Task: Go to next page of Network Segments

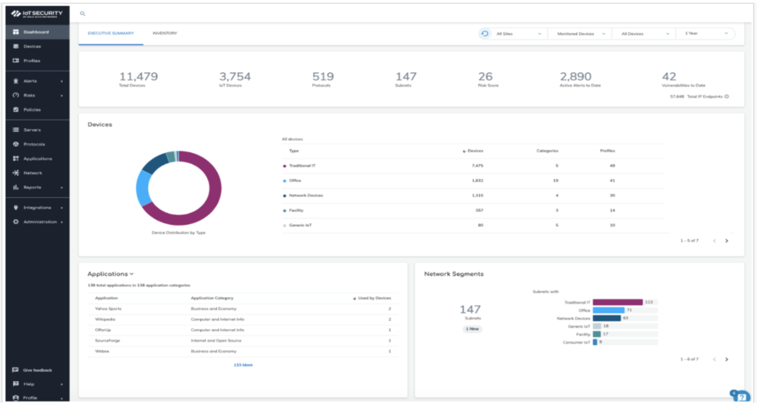Action: tap(726, 360)
